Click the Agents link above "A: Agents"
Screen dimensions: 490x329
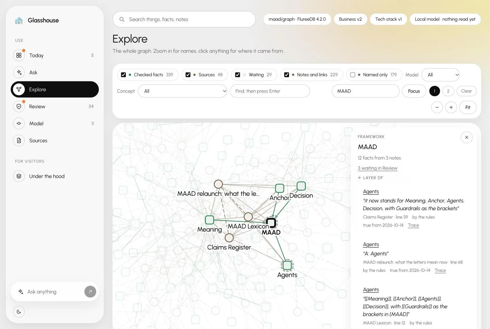pyautogui.click(x=371, y=244)
